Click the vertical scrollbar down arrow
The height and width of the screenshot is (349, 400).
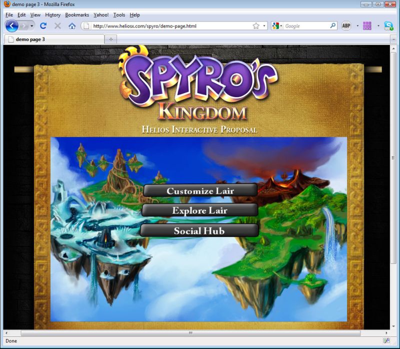[x=393, y=326]
